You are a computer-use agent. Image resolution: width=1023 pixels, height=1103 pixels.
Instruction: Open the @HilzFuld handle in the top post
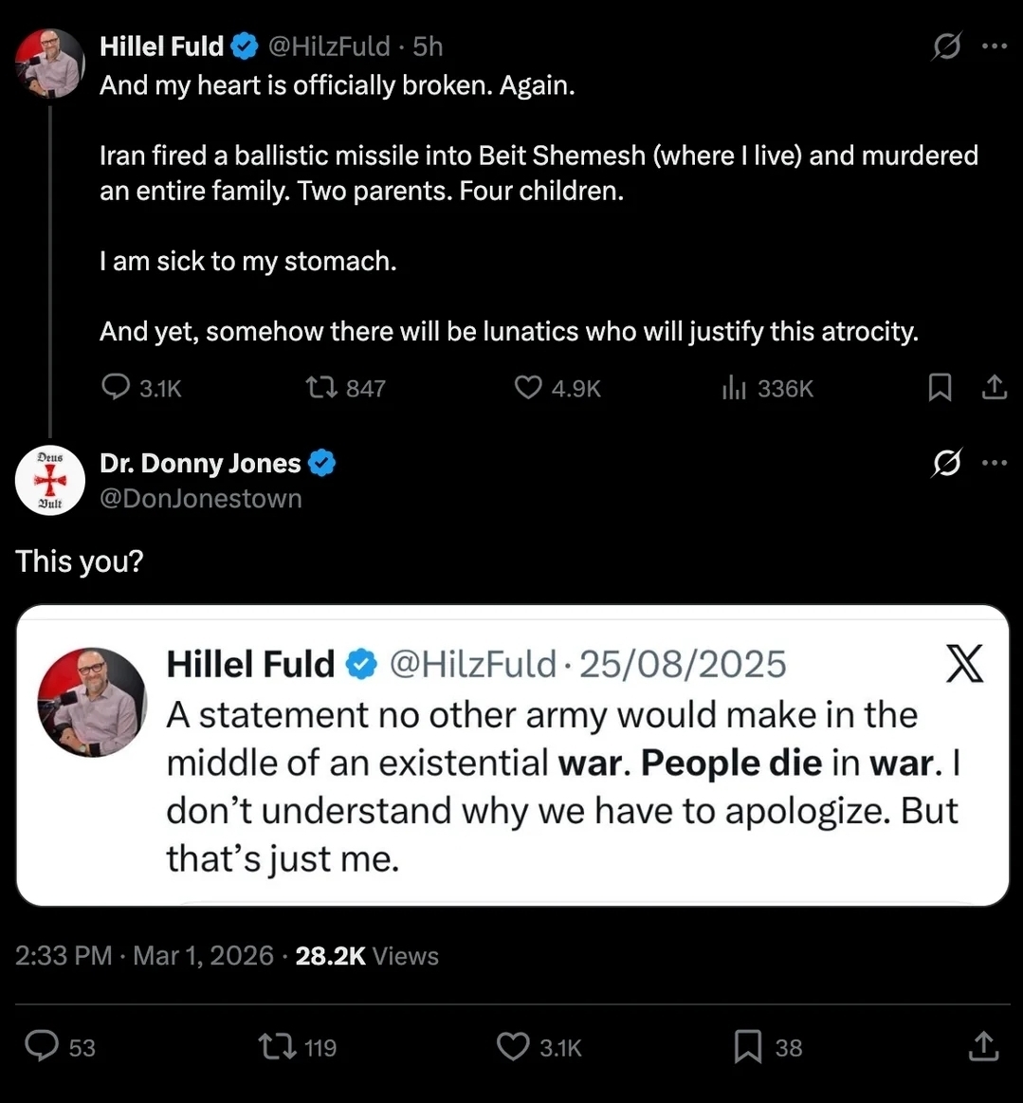[x=329, y=46]
